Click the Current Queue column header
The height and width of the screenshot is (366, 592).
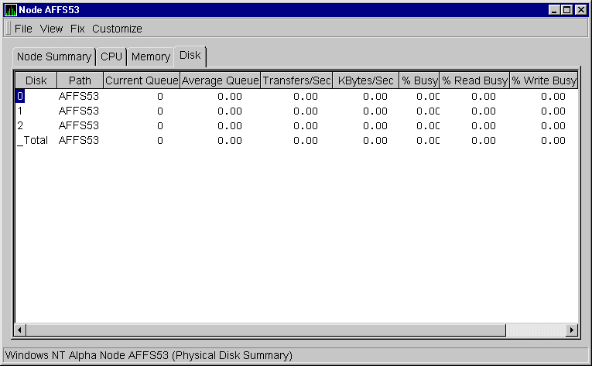(142, 80)
